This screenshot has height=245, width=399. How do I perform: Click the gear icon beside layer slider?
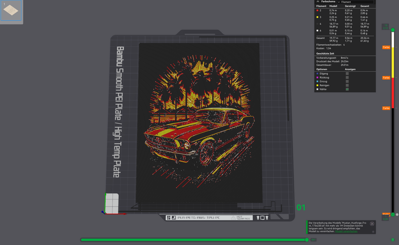coord(397,215)
